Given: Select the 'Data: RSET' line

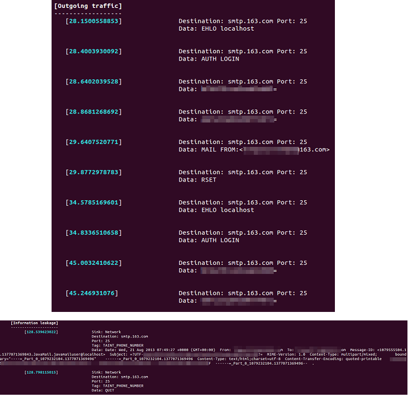Looking at the screenshot, I should pyautogui.click(x=197, y=180).
